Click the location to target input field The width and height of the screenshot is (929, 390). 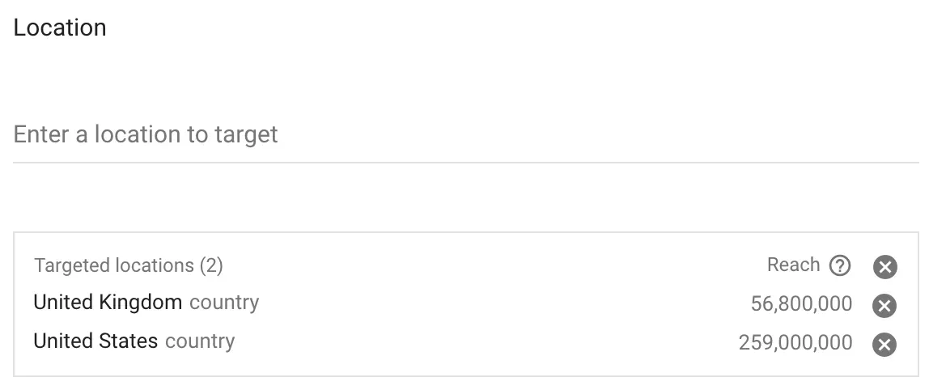pos(464,134)
